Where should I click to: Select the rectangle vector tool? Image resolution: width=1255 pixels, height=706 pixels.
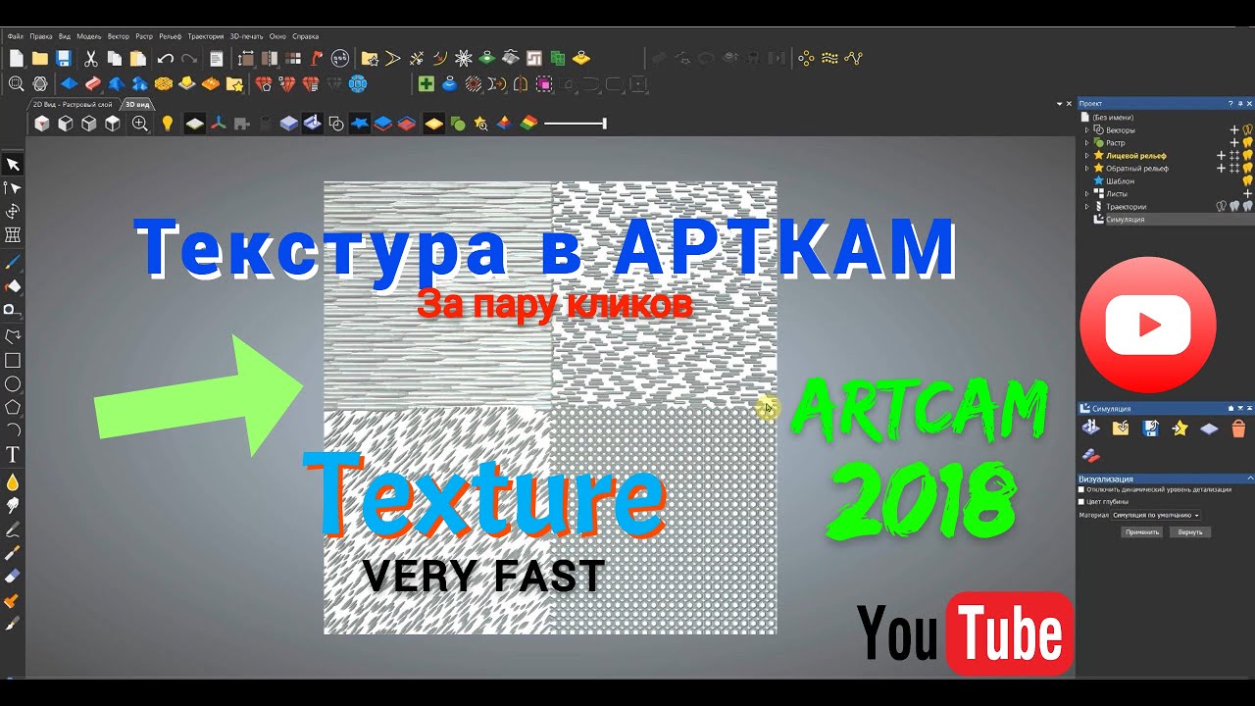point(13,360)
